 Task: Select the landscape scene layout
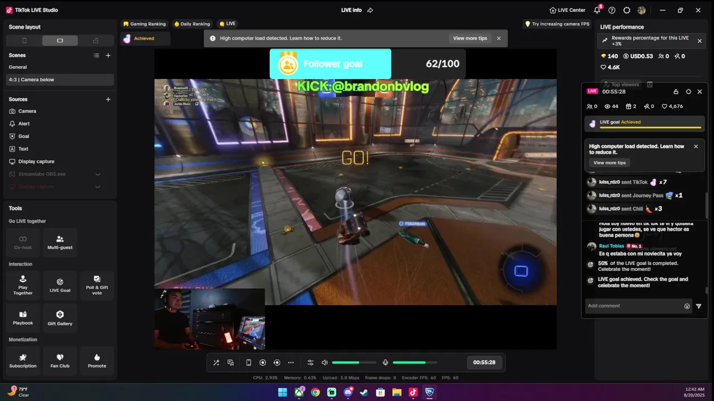point(60,41)
